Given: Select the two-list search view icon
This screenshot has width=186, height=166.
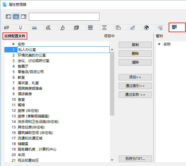Looking at the screenshot, I should click(x=16, y=17).
